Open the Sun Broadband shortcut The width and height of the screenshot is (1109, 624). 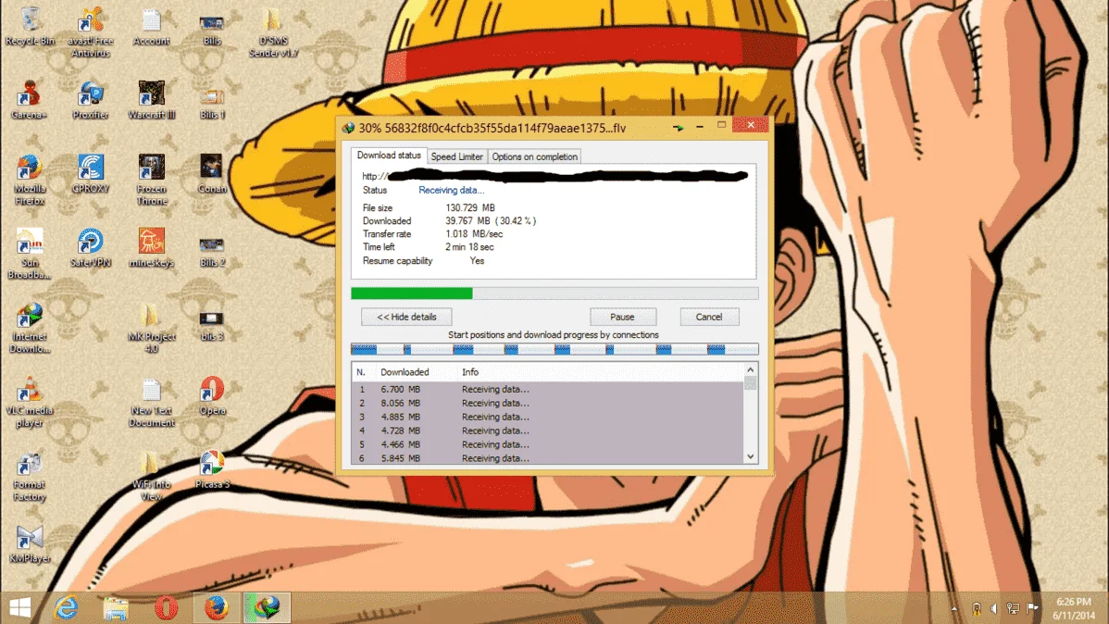[30, 254]
